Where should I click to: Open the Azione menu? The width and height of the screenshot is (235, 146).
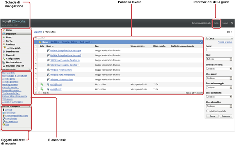[75, 42]
